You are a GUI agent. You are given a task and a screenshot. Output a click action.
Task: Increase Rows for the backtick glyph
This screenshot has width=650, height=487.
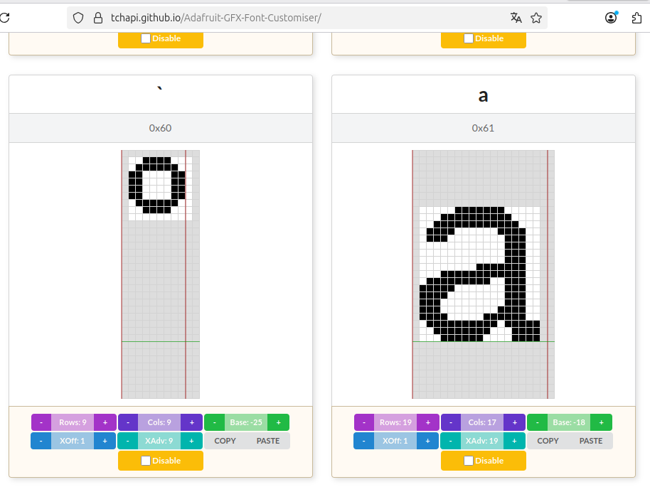pyautogui.click(x=105, y=422)
